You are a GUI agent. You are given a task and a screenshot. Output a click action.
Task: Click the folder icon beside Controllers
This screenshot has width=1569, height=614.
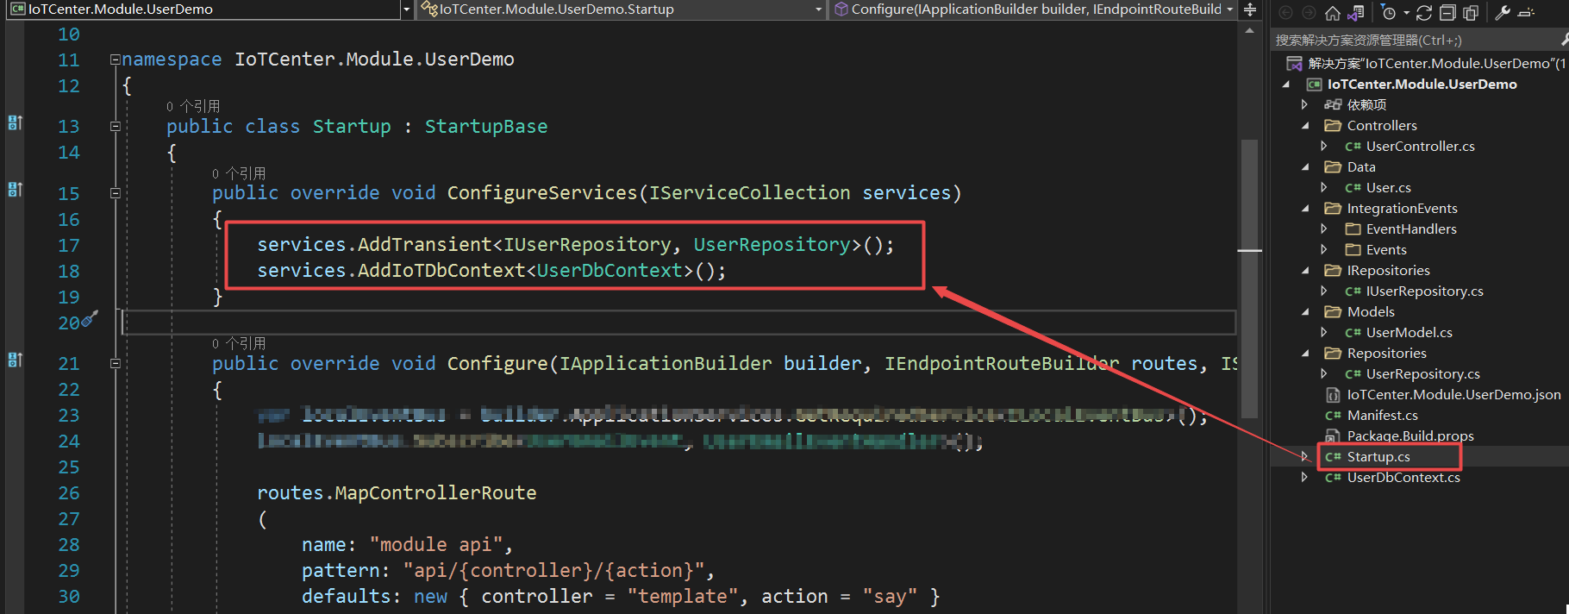pos(1333,125)
